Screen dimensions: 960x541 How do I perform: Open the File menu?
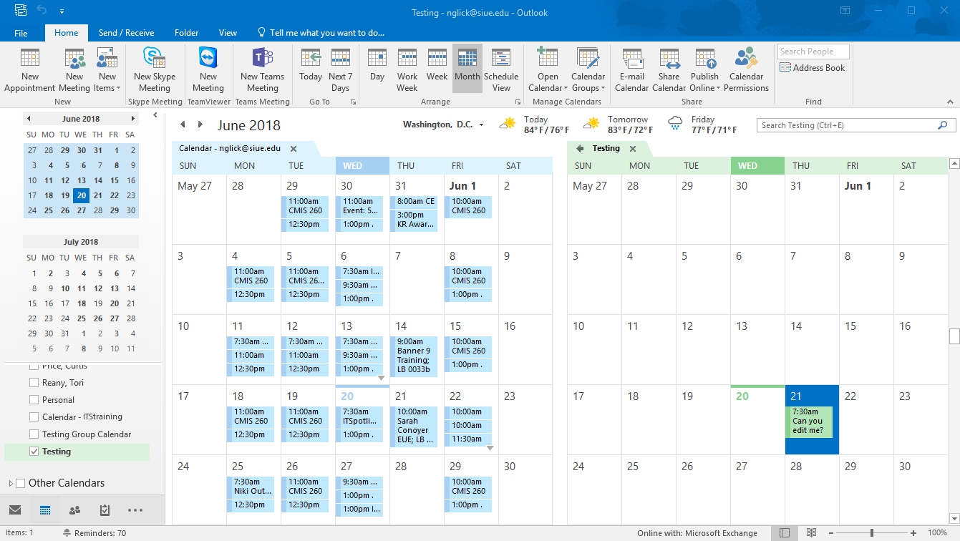point(21,33)
